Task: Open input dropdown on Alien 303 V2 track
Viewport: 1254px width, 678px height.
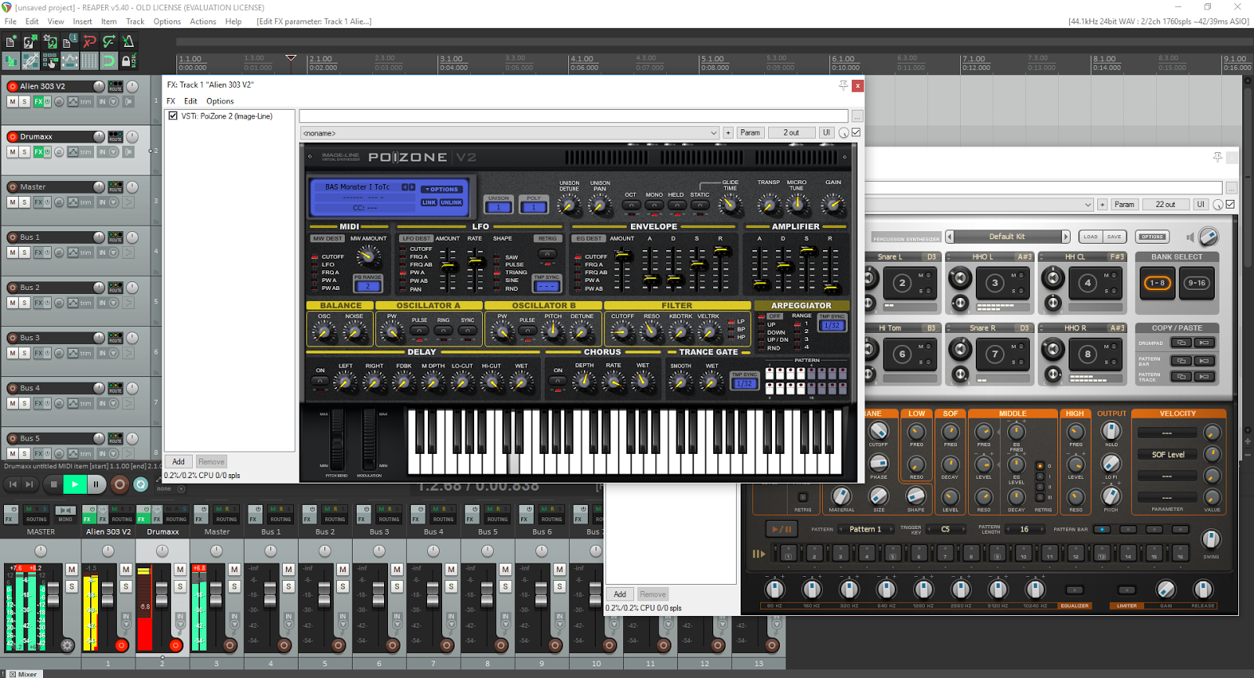Action: coord(114,102)
